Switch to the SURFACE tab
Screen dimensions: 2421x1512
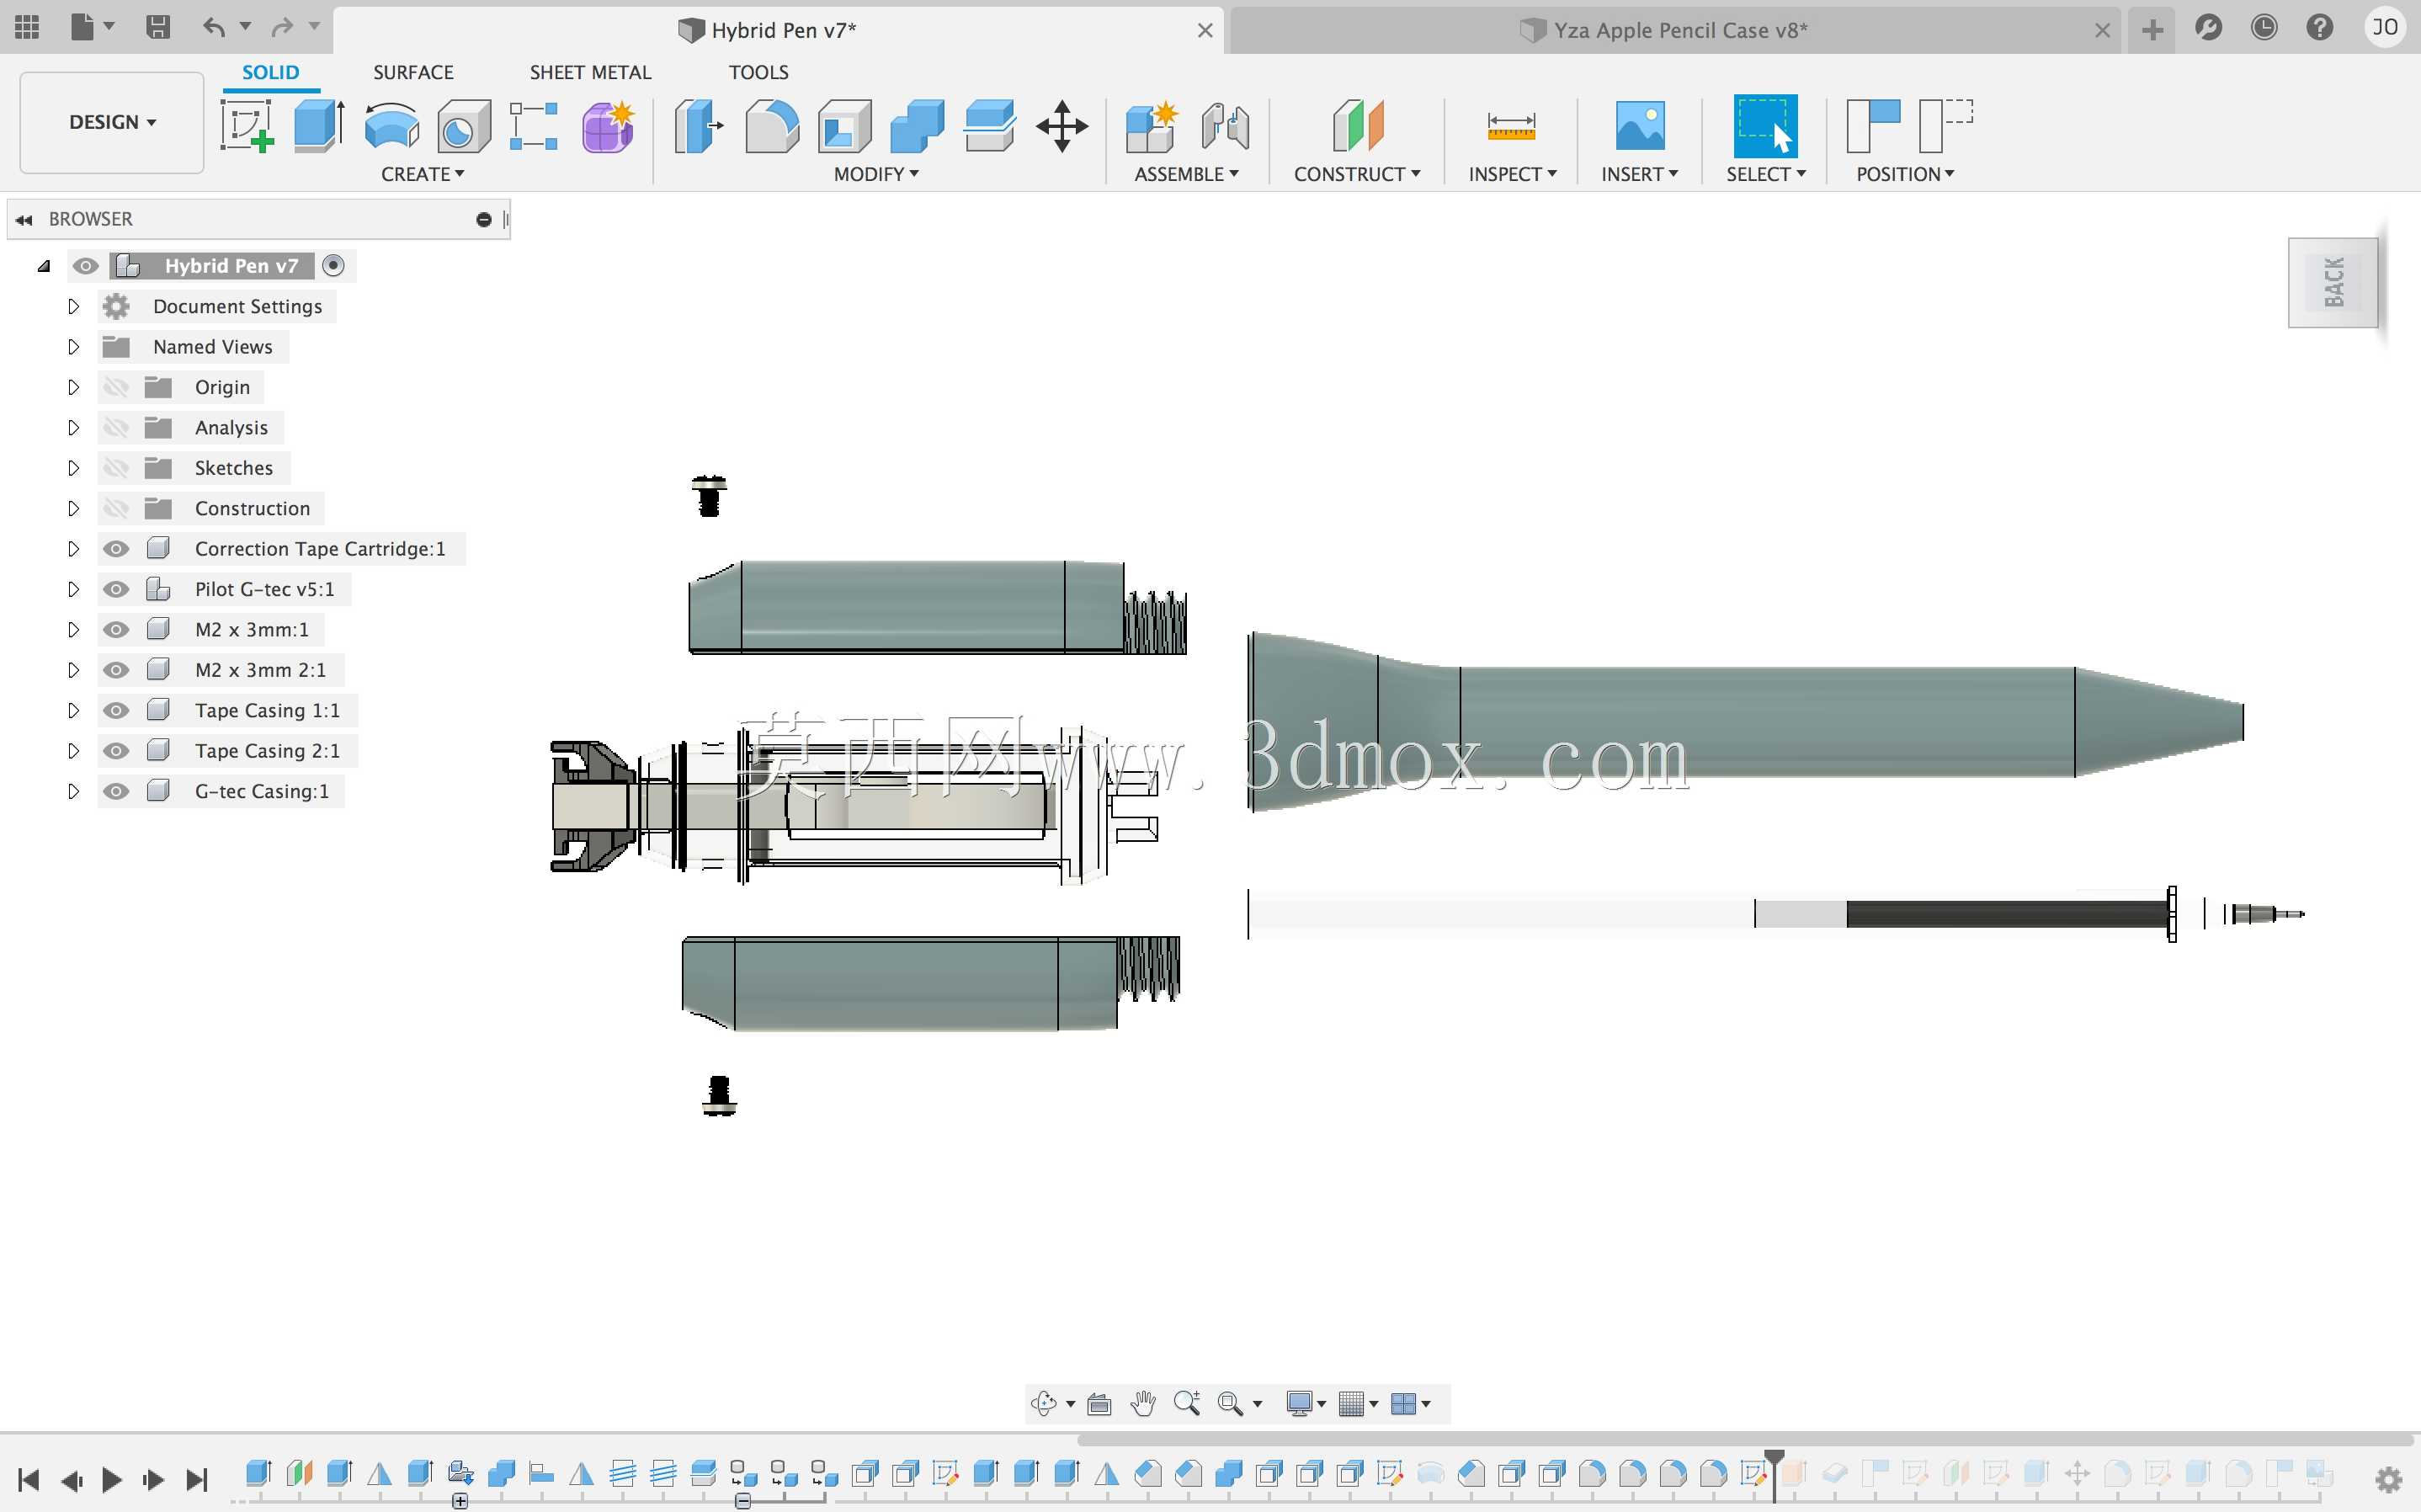click(412, 72)
